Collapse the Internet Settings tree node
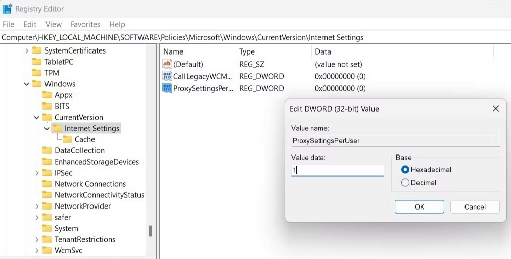Viewport: 511px width, 259px height. [47, 129]
